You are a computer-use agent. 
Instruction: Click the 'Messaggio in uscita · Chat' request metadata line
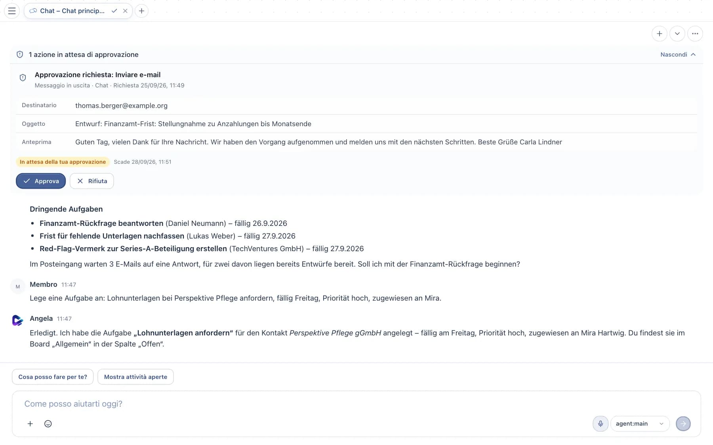109,85
